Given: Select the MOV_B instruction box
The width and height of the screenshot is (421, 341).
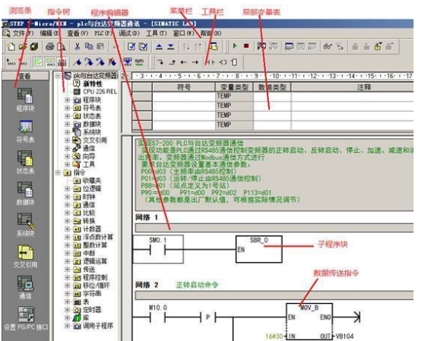Looking at the screenshot, I should 309,321.
